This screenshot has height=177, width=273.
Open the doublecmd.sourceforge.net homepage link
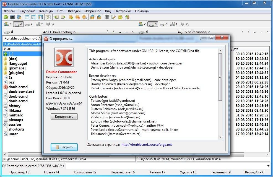click(147, 145)
